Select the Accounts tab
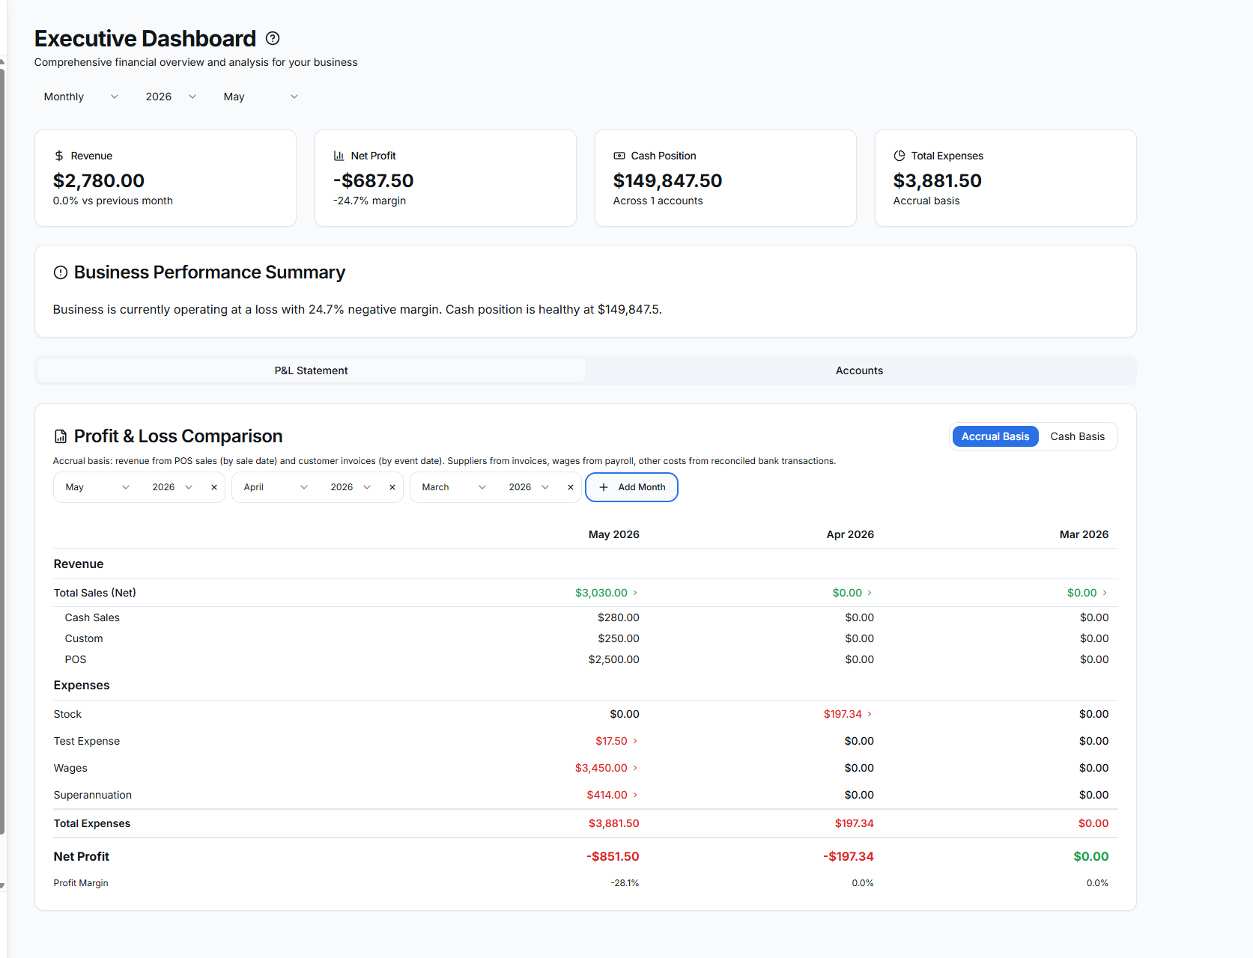This screenshot has width=1253, height=958. tap(859, 370)
